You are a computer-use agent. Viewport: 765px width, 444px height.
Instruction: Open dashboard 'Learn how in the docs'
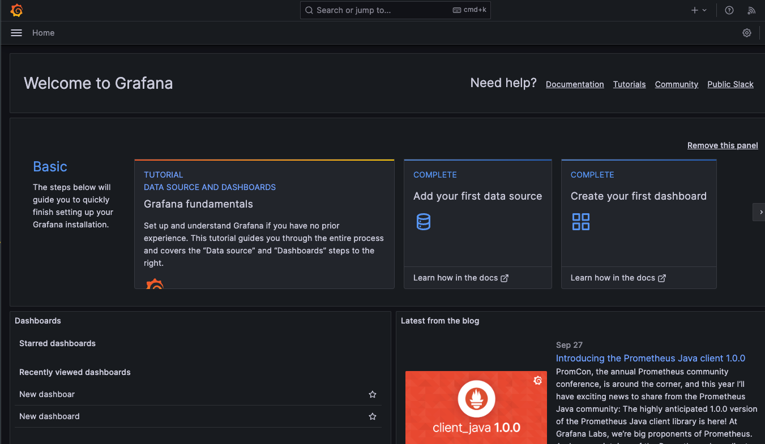(618, 278)
